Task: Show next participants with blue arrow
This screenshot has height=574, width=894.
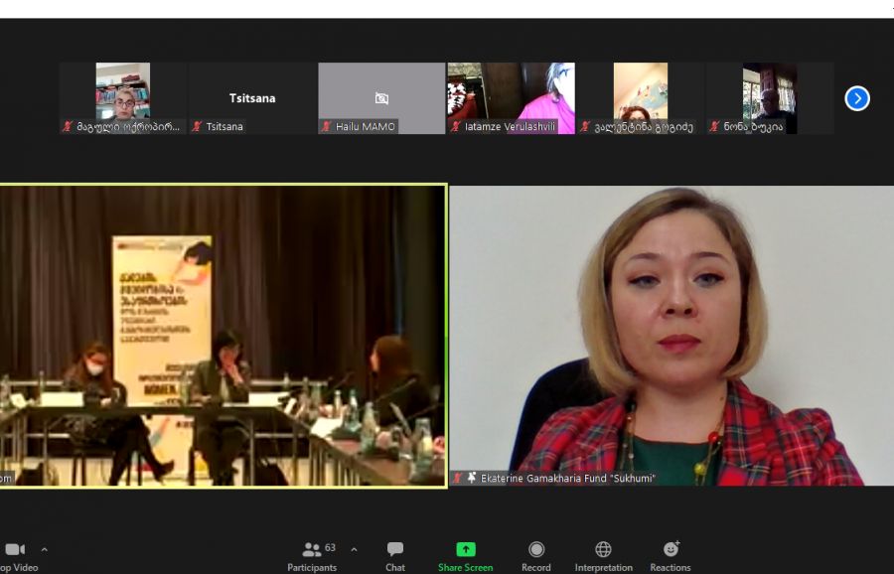Action: pos(857,98)
